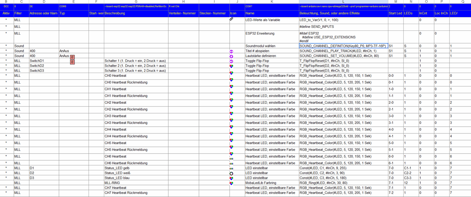Toggle the lower red "0" box
This screenshot has width=471, height=197.
pyautogui.click(x=72, y=62)
